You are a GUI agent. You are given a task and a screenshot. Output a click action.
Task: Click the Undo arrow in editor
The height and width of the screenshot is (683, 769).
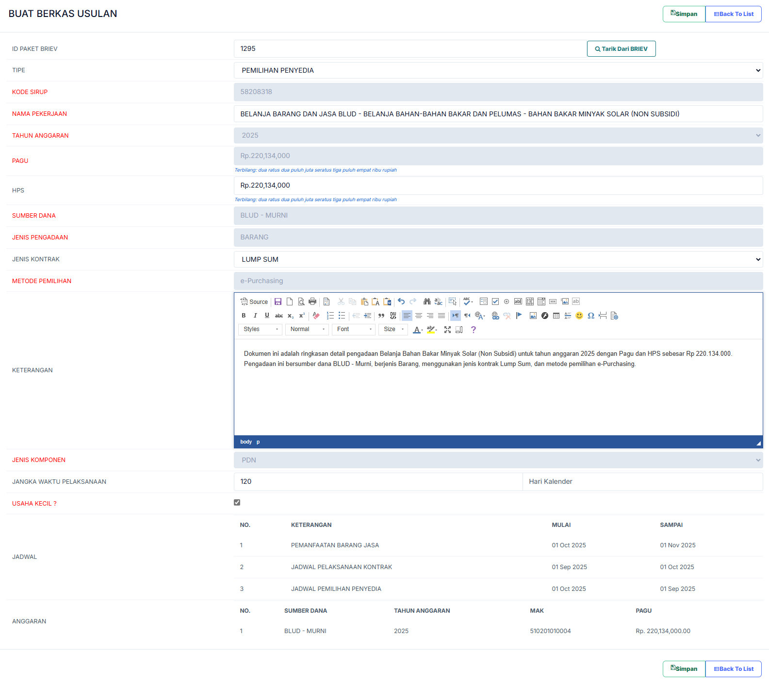pos(401,302)
